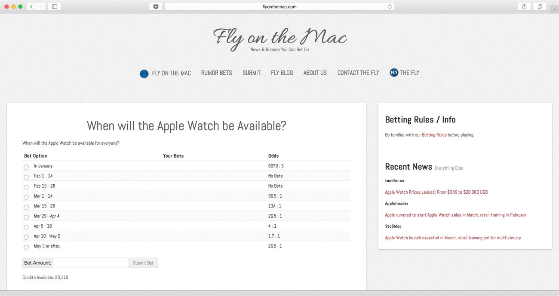Click the Submit Bet button
The height and width of the screenshot is (296, 559).
click(143, 263)
